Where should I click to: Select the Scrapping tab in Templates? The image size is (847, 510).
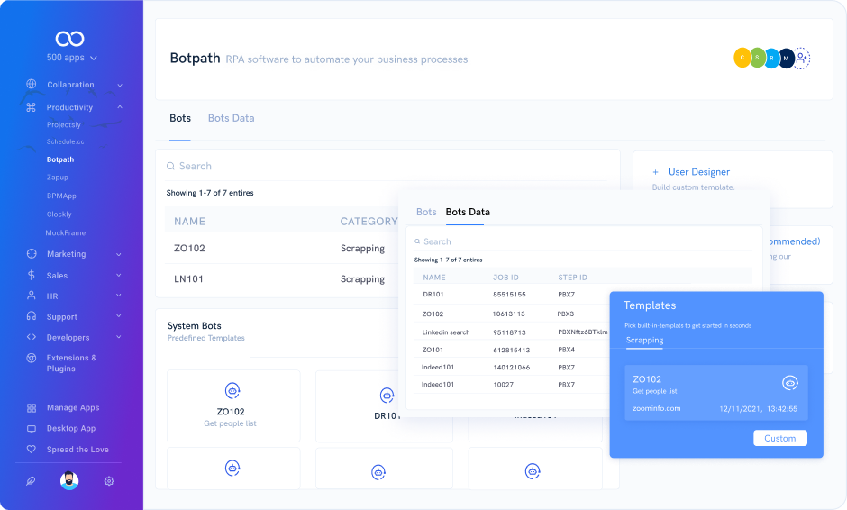click(644, 341)
